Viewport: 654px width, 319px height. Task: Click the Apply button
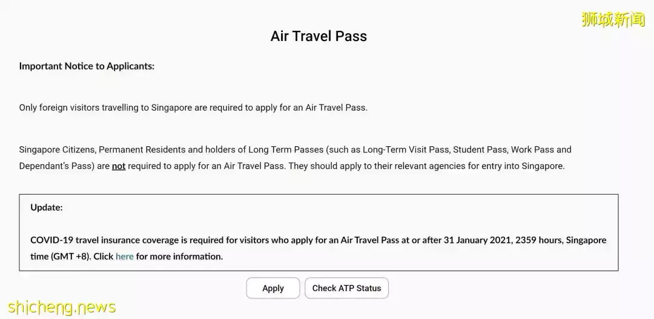tap(272, 288)
